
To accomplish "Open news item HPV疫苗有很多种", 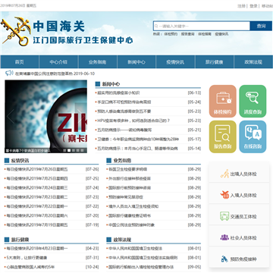I will 133,121.
